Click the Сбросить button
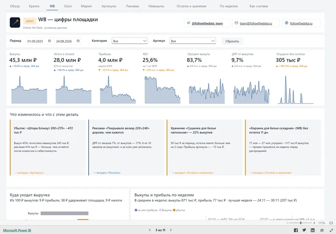The image size is (336, 234). [x=232, y=41]
